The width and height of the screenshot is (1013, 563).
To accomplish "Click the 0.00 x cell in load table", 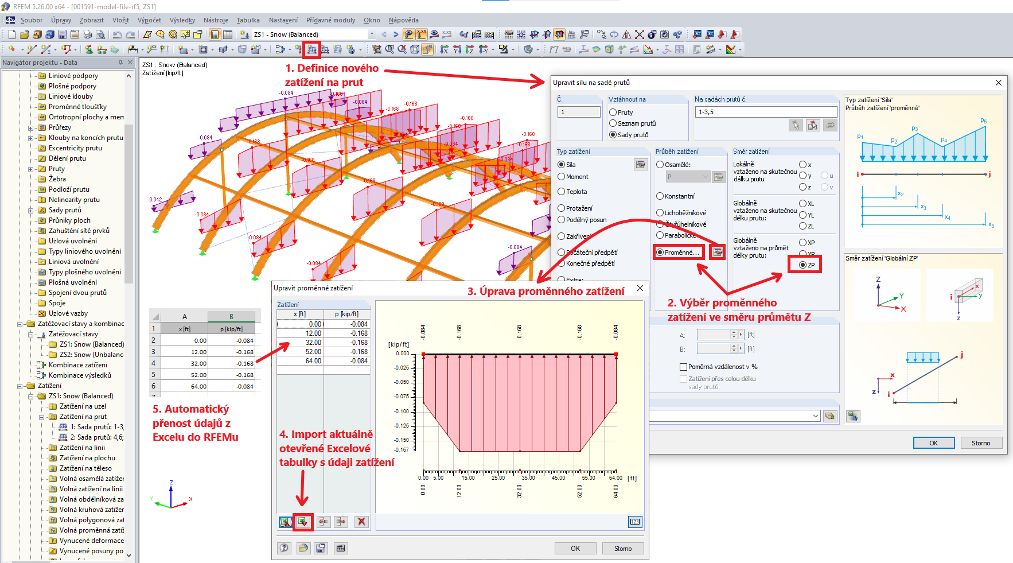I will click(300, 324).
